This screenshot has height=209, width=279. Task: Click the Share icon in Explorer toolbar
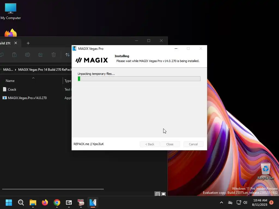tap(41, 55)
